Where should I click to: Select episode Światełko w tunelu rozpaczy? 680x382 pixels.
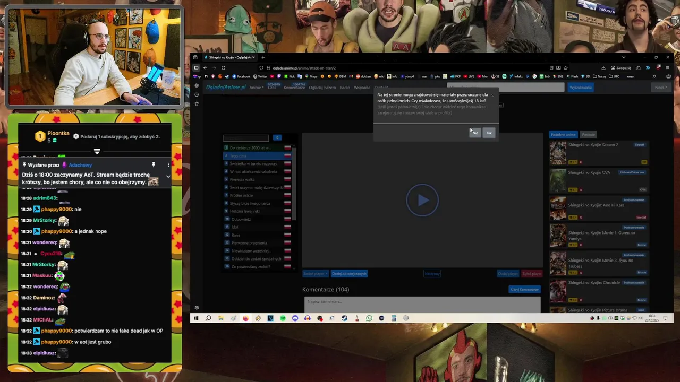click(257, 164)
